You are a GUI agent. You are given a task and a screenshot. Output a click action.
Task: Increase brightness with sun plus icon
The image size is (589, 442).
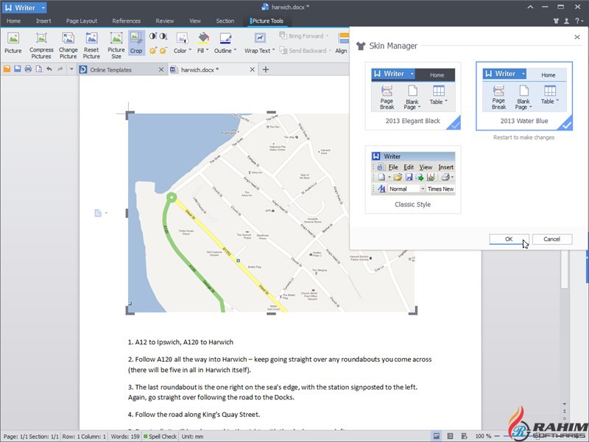pos(153,50)
